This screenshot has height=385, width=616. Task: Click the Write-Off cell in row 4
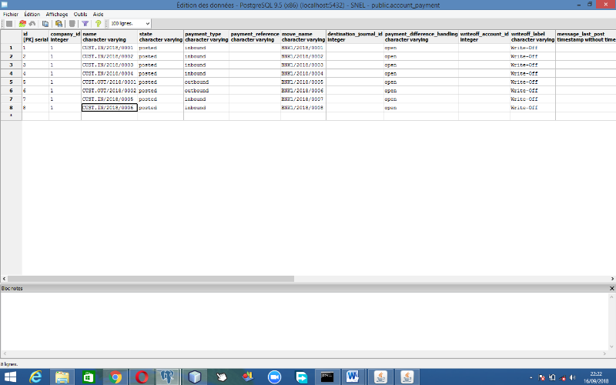tap(533, 73)
